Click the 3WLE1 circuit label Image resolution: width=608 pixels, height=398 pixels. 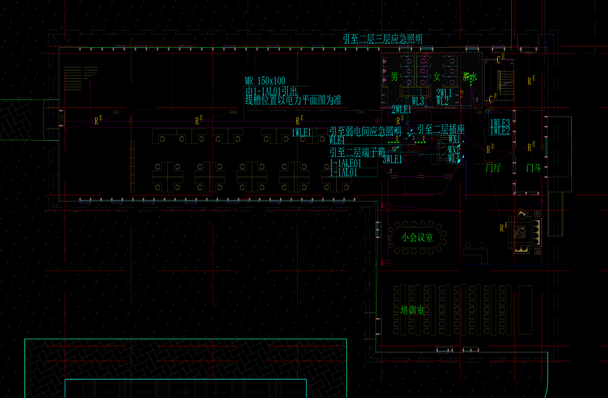[x=392, y=159]
